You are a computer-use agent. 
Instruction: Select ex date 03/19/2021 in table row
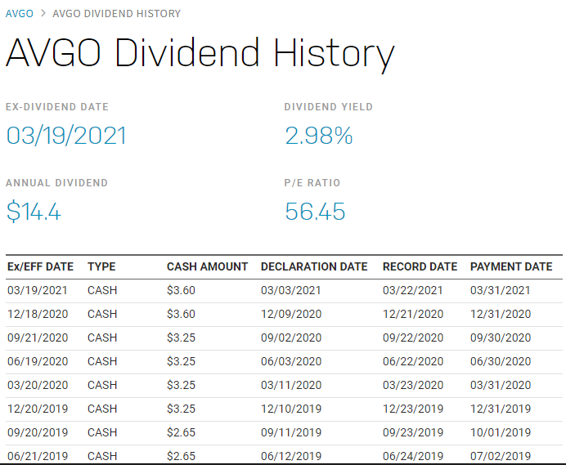pyautogui.click(x=38, y=290)
